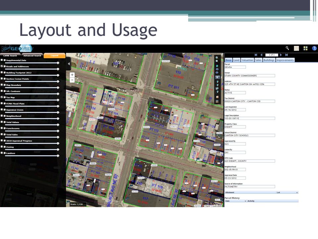Screen dimensions: 318x239
Task: Select the Base tab
Action: click(228, 60)
